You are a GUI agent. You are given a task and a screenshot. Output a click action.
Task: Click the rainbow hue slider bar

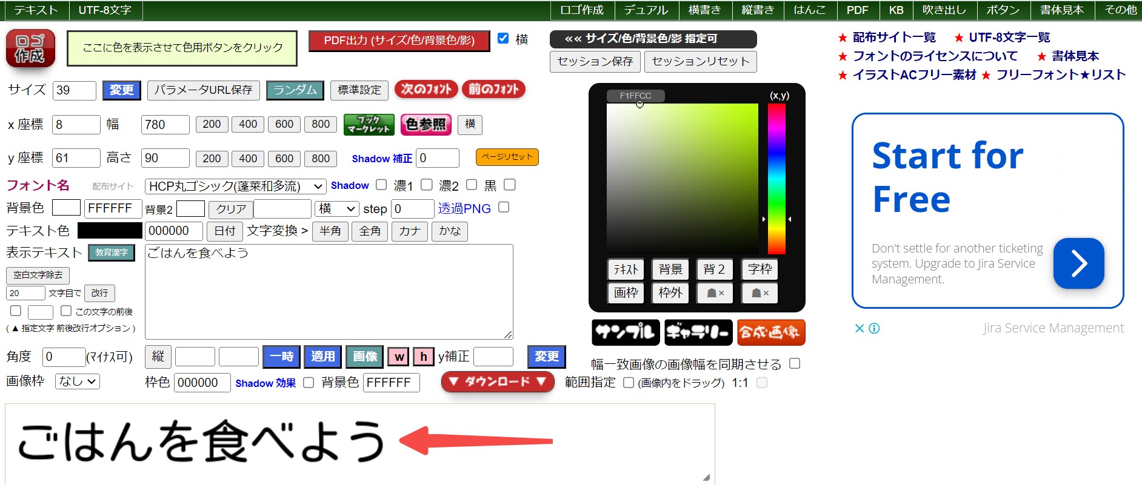(x=776, y=179)
